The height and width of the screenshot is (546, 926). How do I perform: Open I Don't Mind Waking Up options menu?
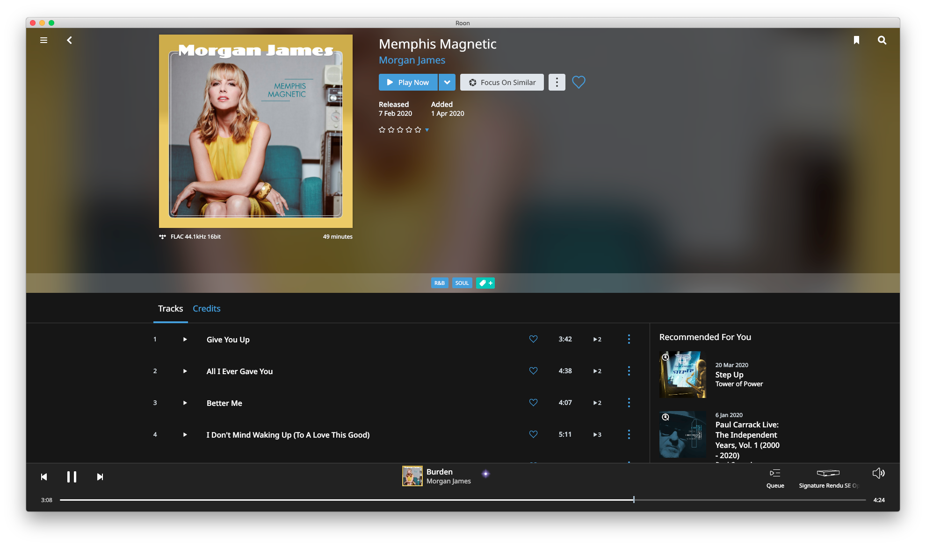pos(629,434)
